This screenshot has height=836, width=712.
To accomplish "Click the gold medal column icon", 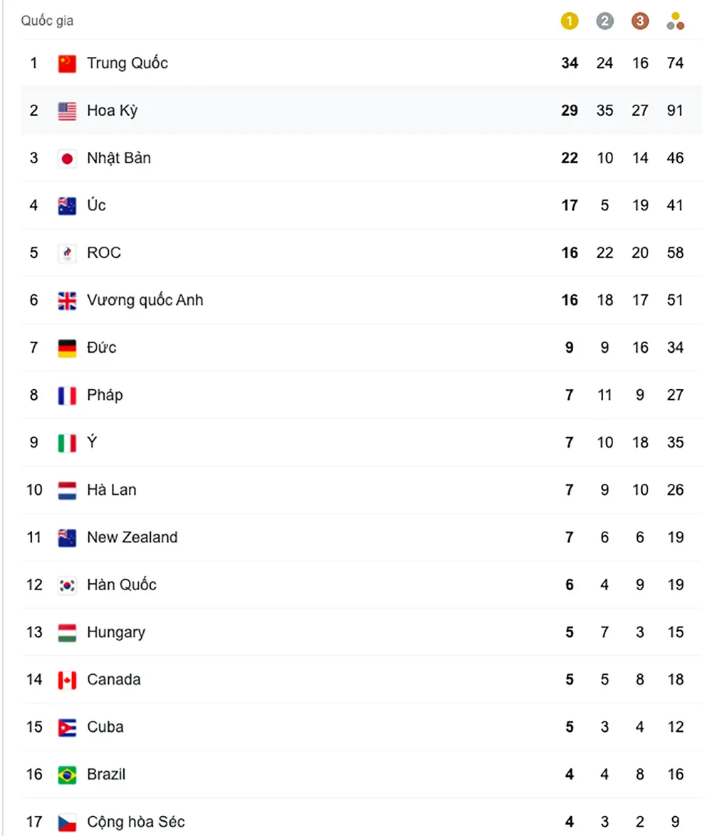I will pyautogui.click(x=570, y=21).
